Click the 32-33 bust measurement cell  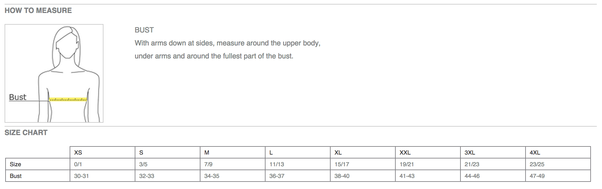(x=146, y=176)
